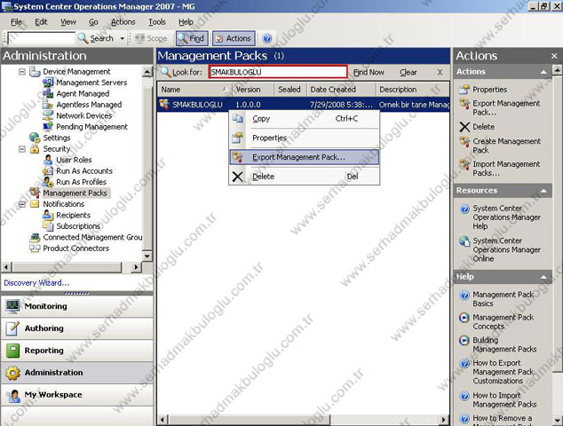Click the Copy icon in context menu
Viewport: 563px width, 426px height.
tap(238, 118)
